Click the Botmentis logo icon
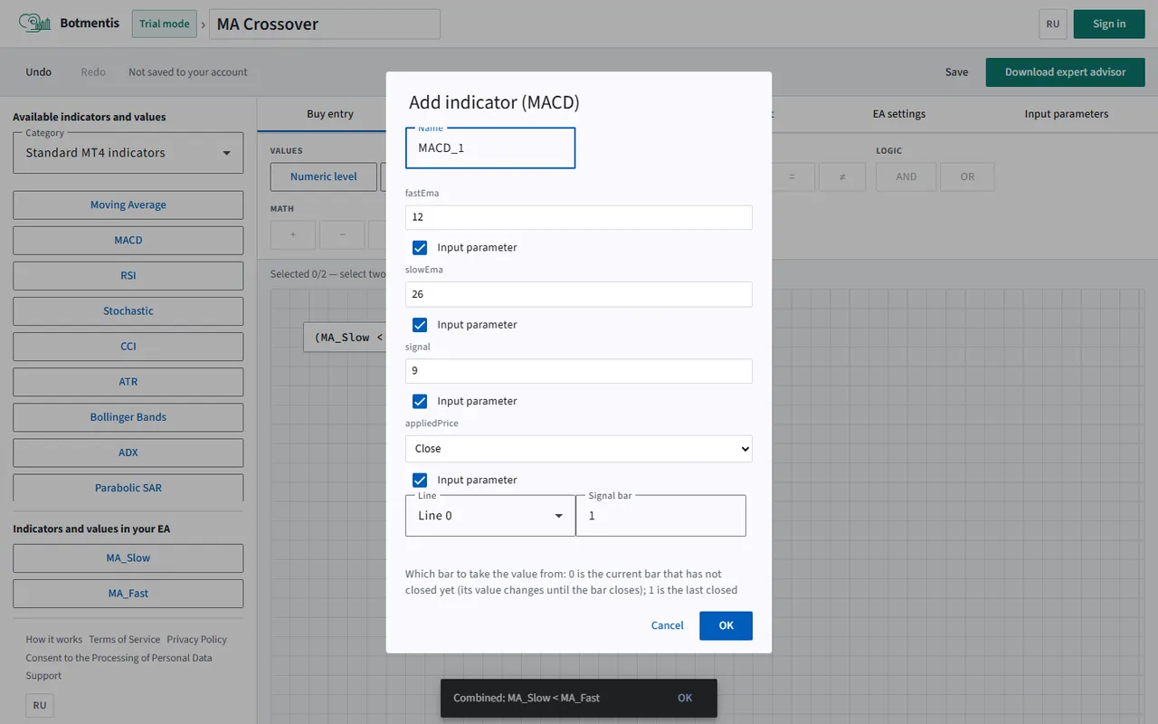 coord(35,24)
